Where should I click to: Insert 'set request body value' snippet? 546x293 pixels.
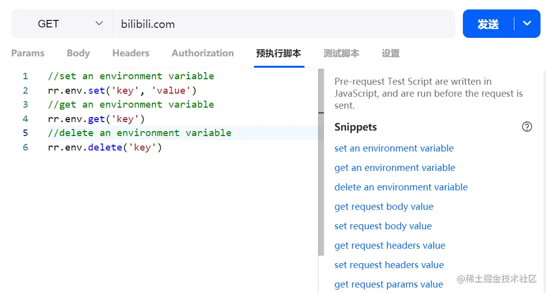pyautogui.click(x=383, y=226)
